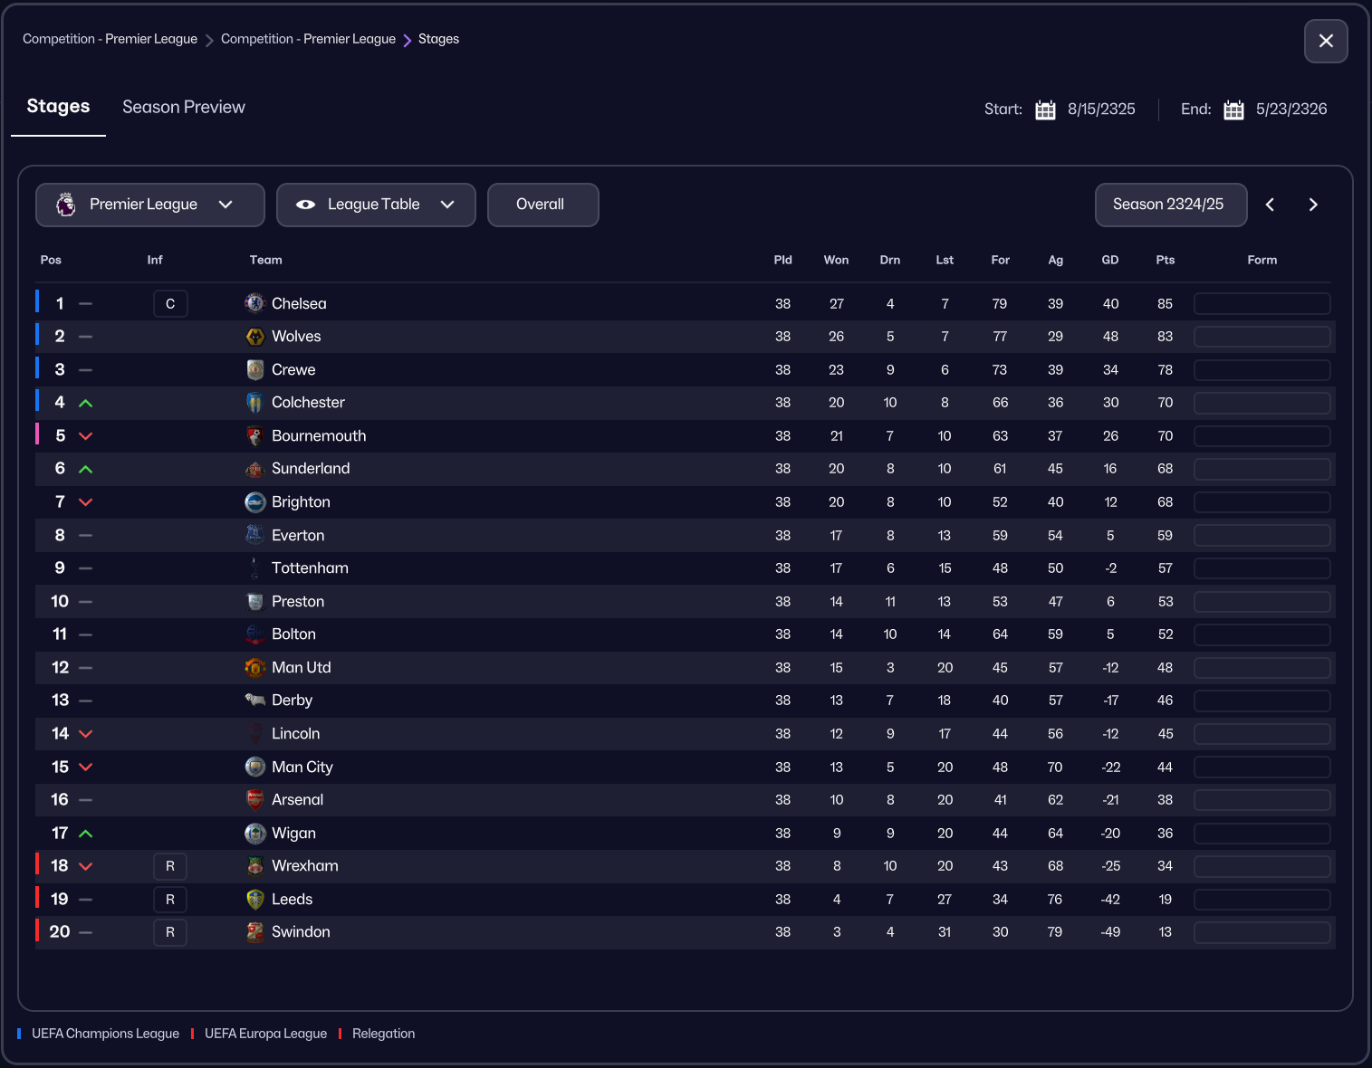The height and width of the screenshot is (1068, 1372).
Task: Click the Leeds club badge
Action: (x=255, y=900)
